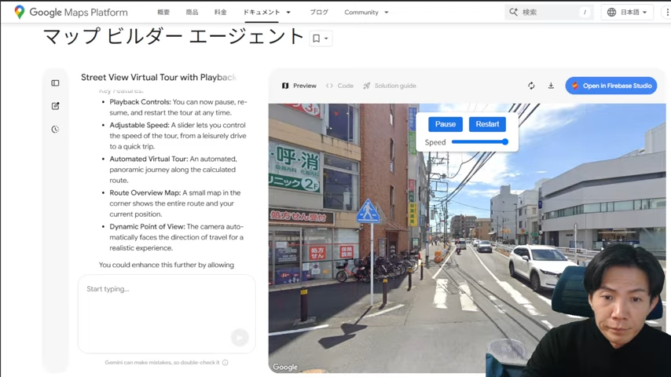This screenshot has height=377, width=671.
Task: Click the info icon beside Gemini disclaimer
Action: point(225,363)
